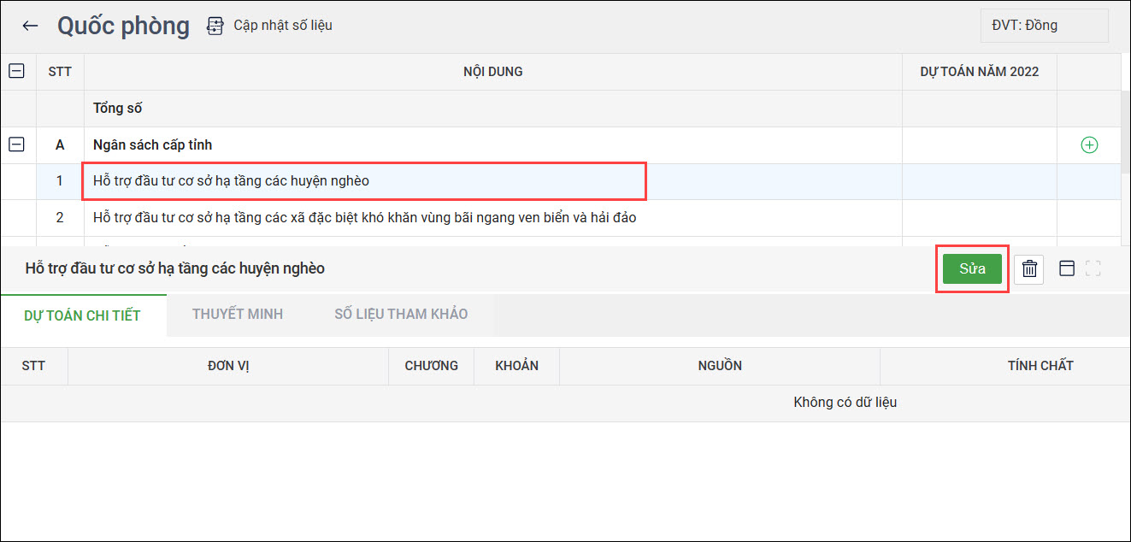Viewport: 1131px width, 542px height.
Task: Click Cập nhật số liệu link text
Action: [283, 26]
